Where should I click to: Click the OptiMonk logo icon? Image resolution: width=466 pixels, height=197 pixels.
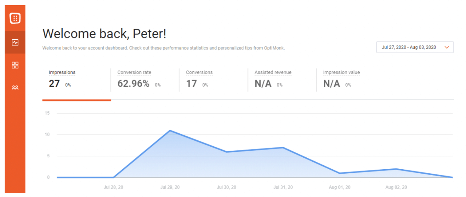click(15, 18)
